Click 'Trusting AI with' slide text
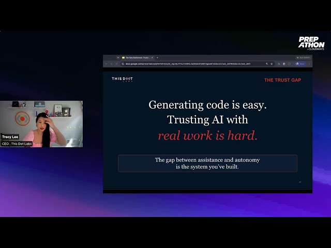331x248 pixels. tap(207, 119)
